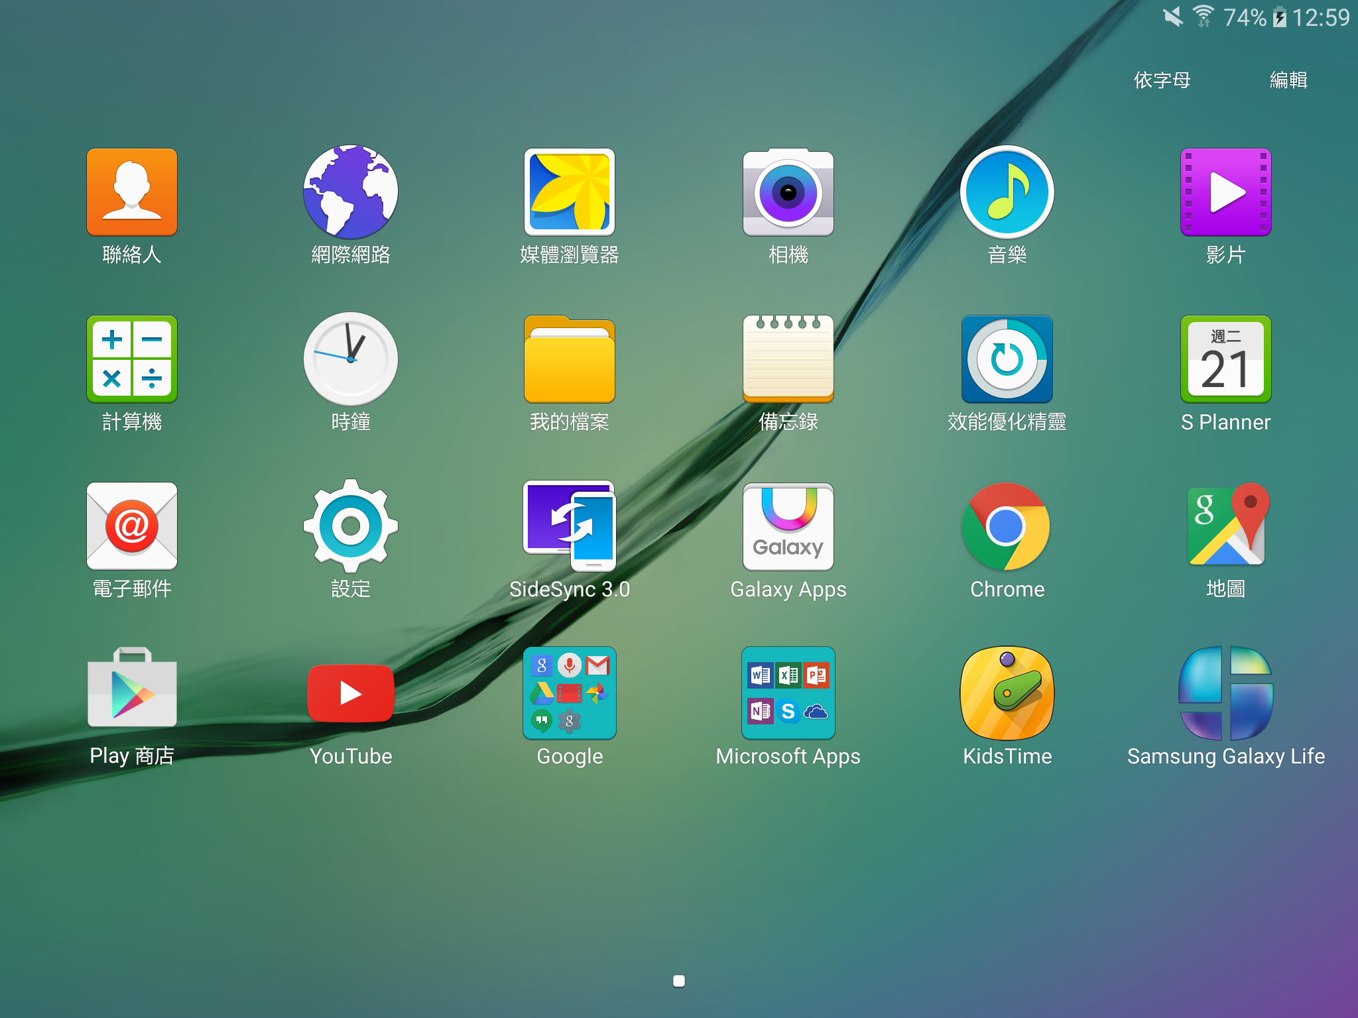1358x1018 pixels.
Task: Select the app page indicator dot
Action: pyautogui.click(x=679, y=981)
